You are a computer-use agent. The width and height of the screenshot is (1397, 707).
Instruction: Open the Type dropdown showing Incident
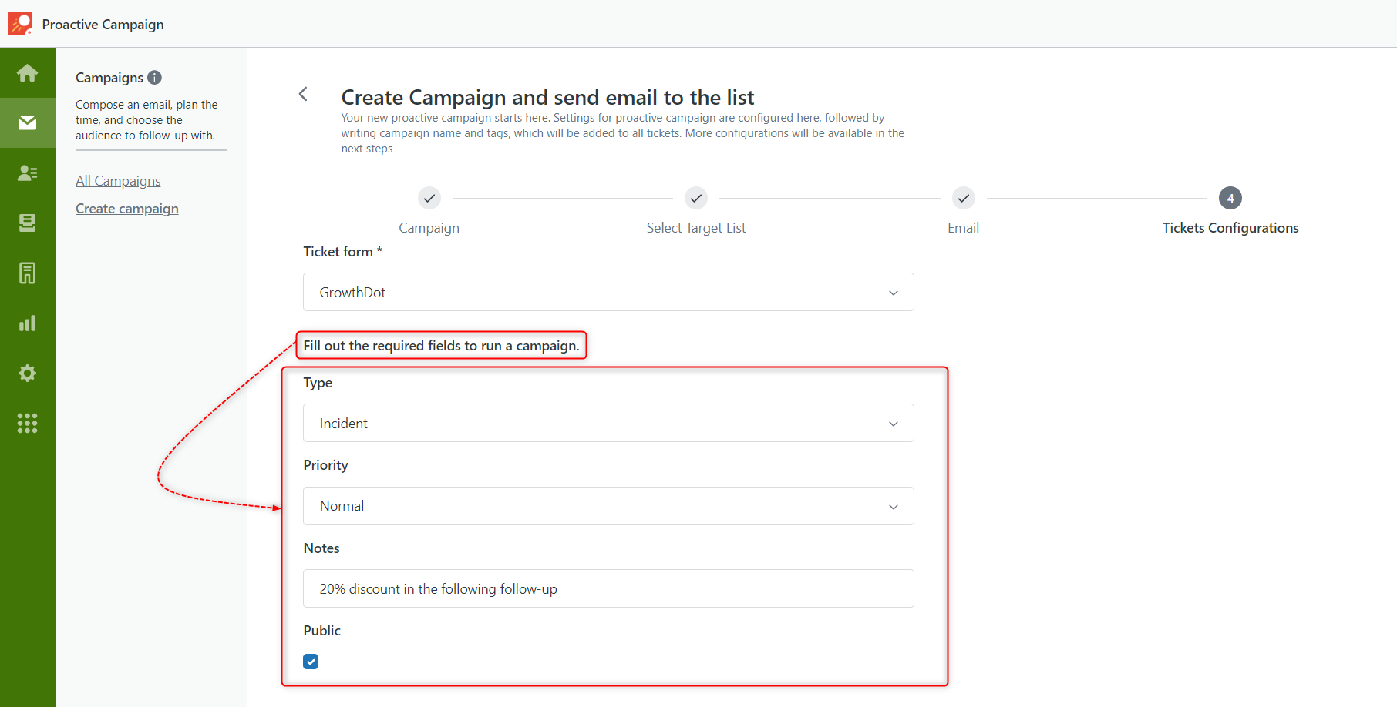tap(608, 423)
